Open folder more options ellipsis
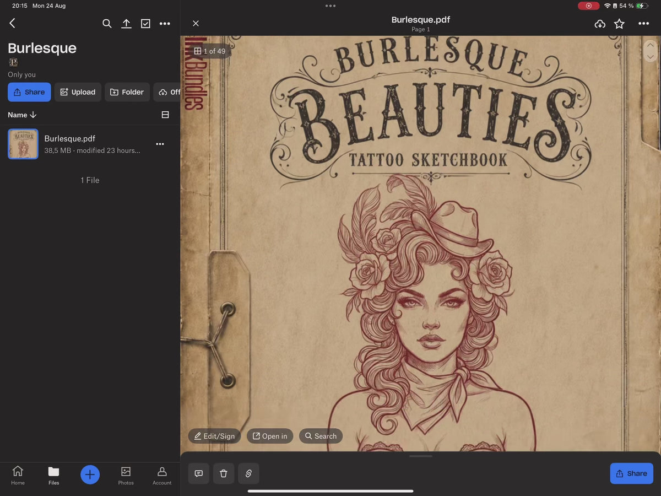 pos(165,23)
